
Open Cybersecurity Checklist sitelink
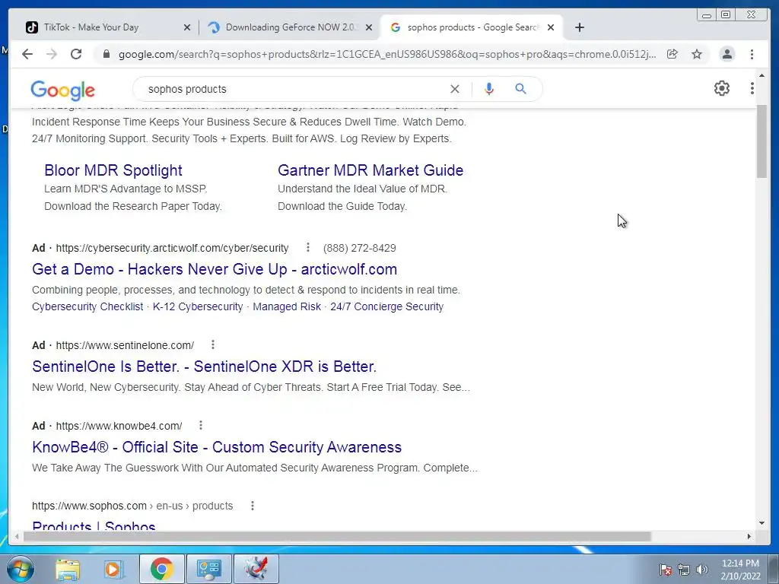(87, 307)
